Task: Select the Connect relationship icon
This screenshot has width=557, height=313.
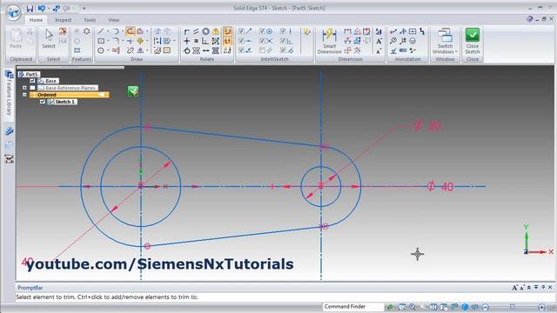Action: tap(187, 31)
